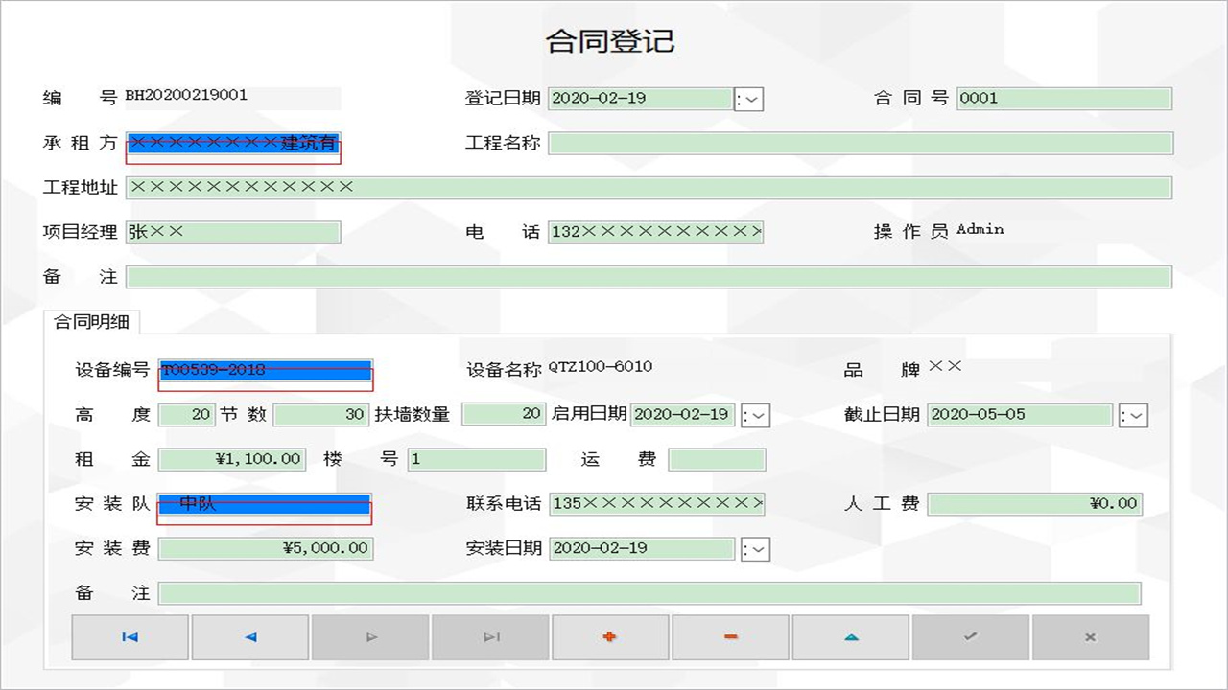1228x690 pixels.
Task: Click the checkmark icon to confirm changes
Action: 970,636
